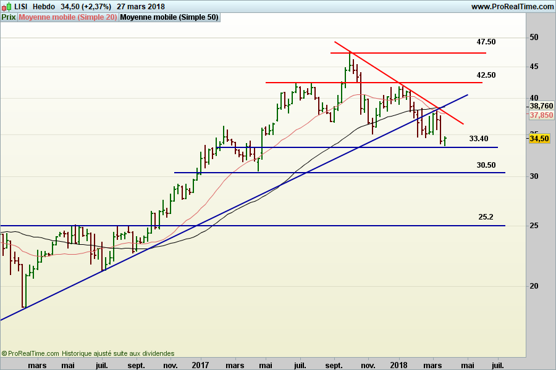
Task: Click the candlestick chart icon beside LISI
Action: [6, 6]
